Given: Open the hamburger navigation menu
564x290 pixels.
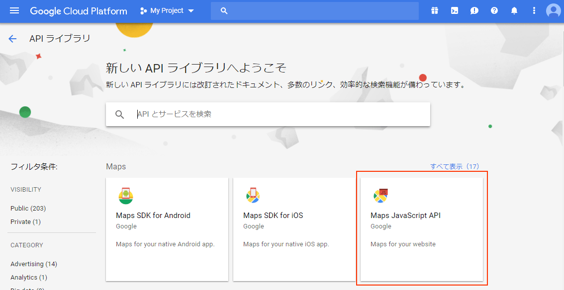Looking at the screenshot, I should click(14, 11).
